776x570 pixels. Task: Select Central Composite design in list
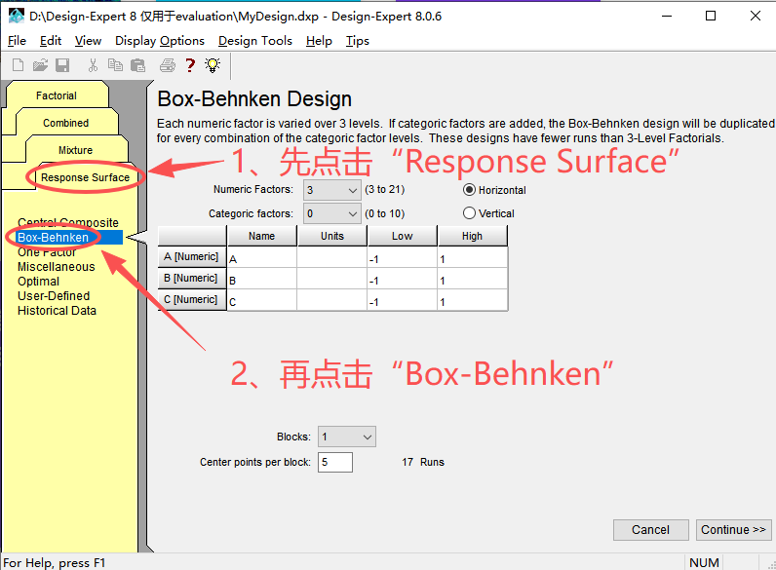[x=67, y=223]
